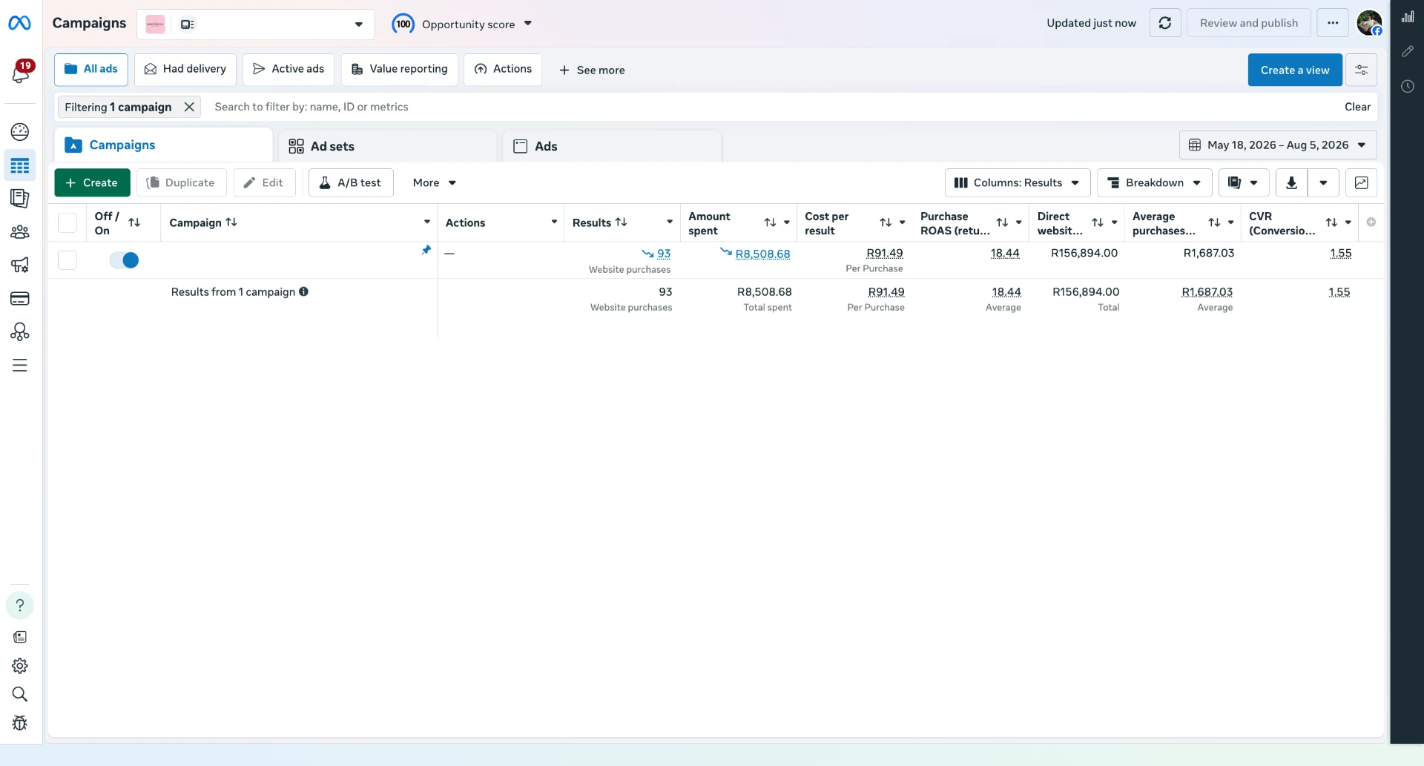
Task: Open the date range May 18 – Aug 5 picker
Action: click(x=1278, y=145)
